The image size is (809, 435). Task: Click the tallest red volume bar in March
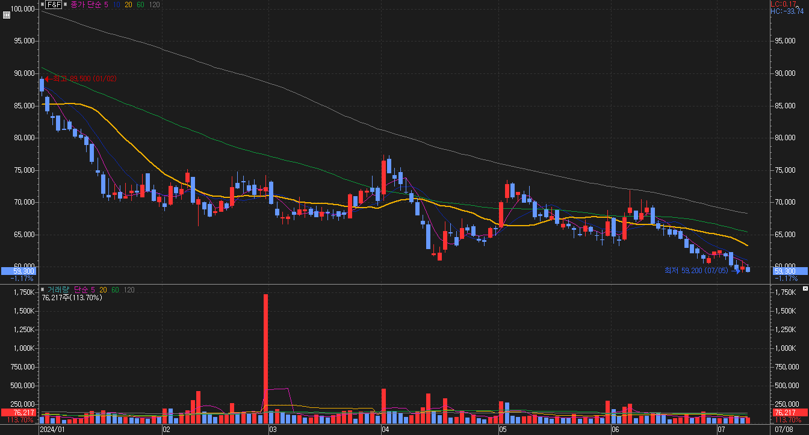pyautogui.click(x=265, y=359)
